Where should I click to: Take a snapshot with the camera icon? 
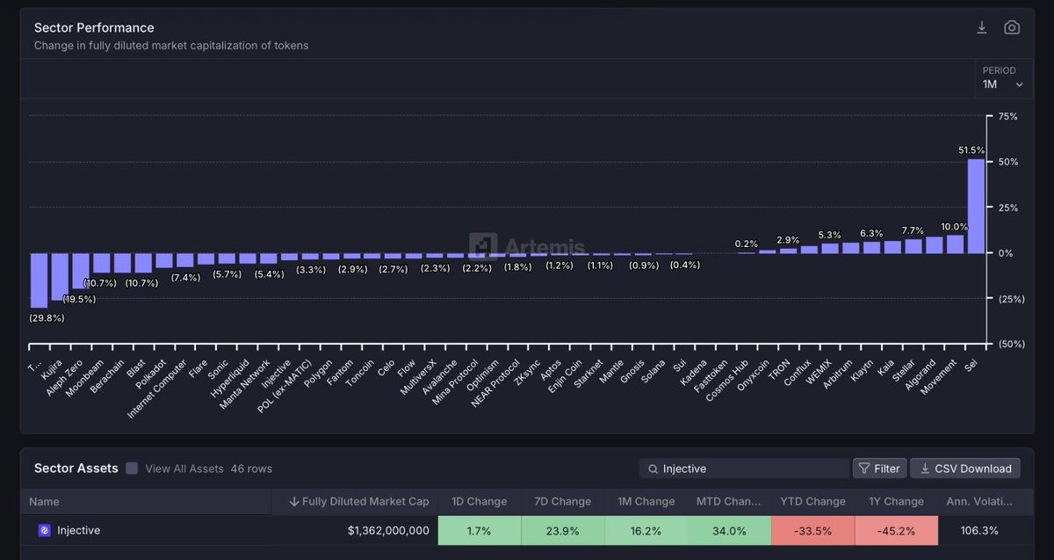pos(1012,27)
